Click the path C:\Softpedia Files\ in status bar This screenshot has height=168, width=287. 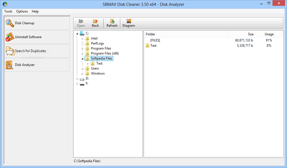87,161
